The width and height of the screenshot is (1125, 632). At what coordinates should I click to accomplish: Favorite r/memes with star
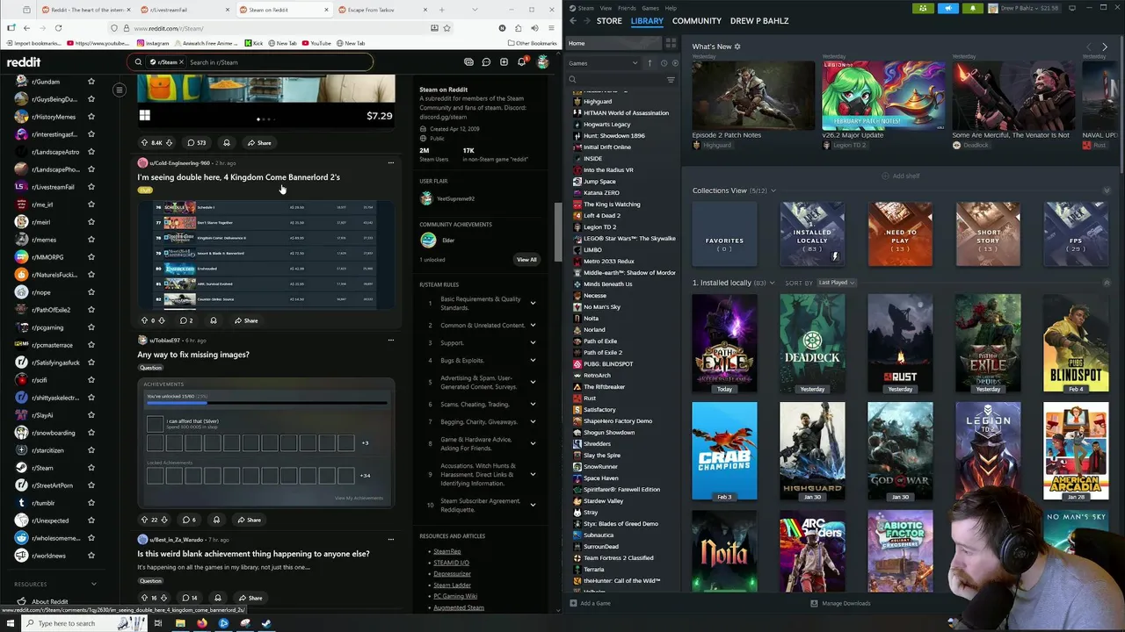[91, 240]
